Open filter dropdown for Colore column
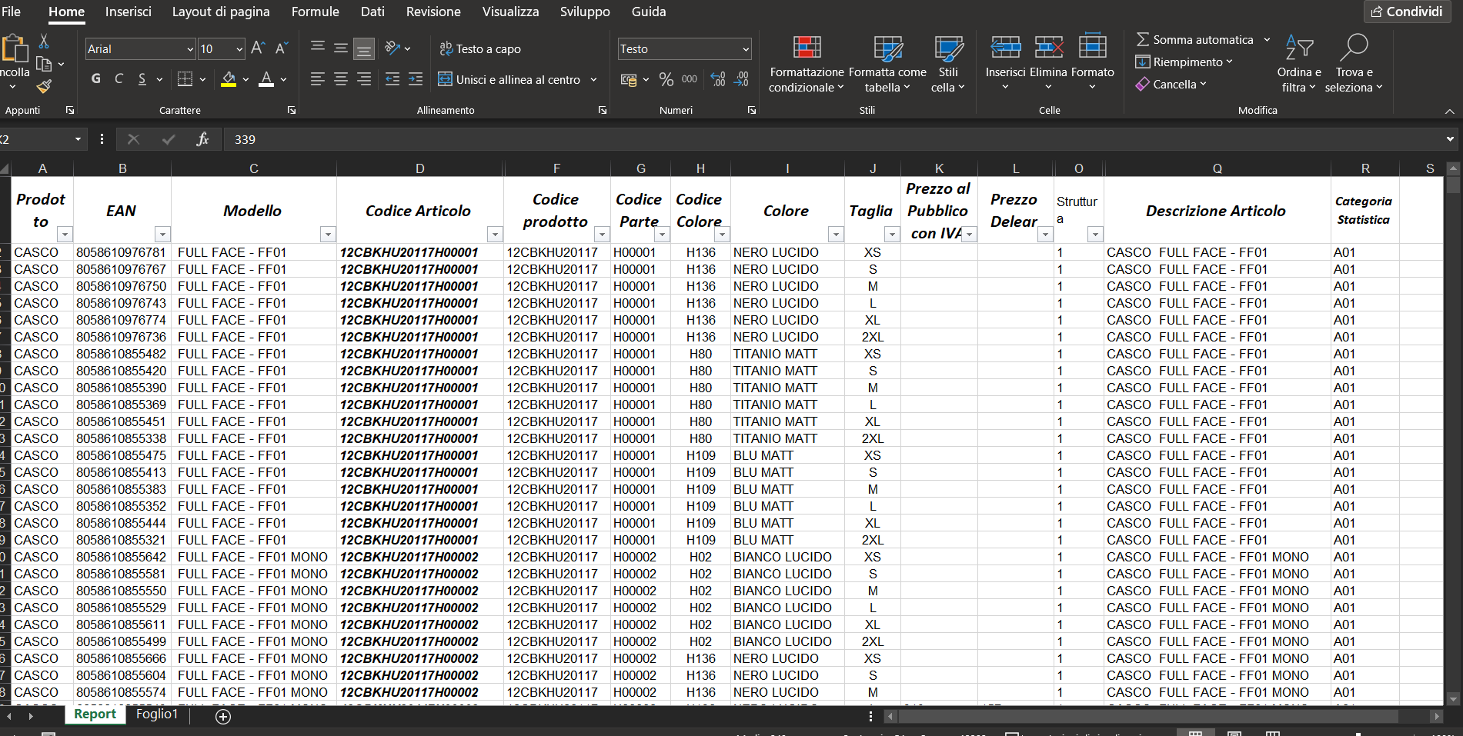Screen dimensions: 1463x736 tap(836, 234)
